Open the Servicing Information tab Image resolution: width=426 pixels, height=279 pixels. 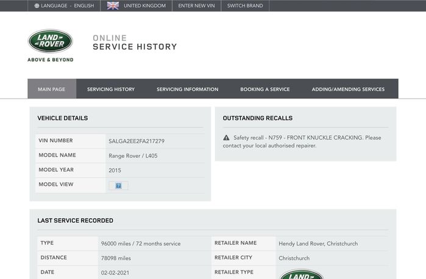pos(188,89)
